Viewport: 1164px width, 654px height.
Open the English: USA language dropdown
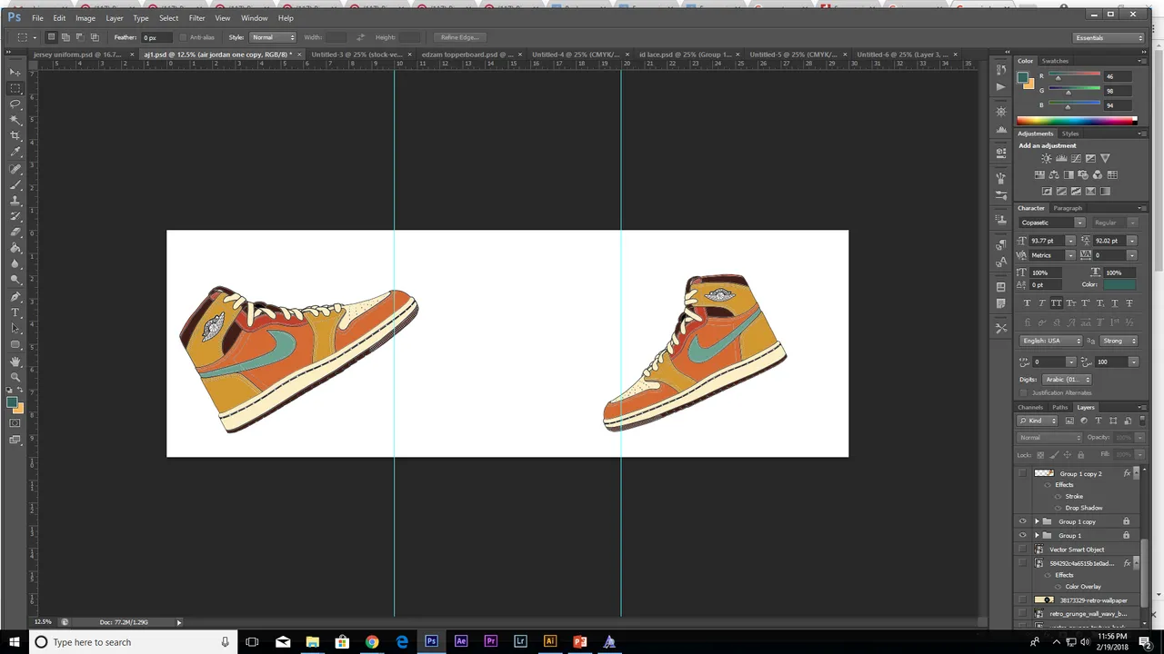point(1052,341)
